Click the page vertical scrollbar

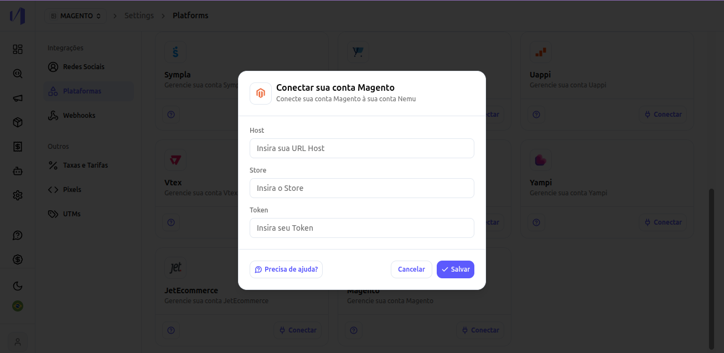click(712, 268)
